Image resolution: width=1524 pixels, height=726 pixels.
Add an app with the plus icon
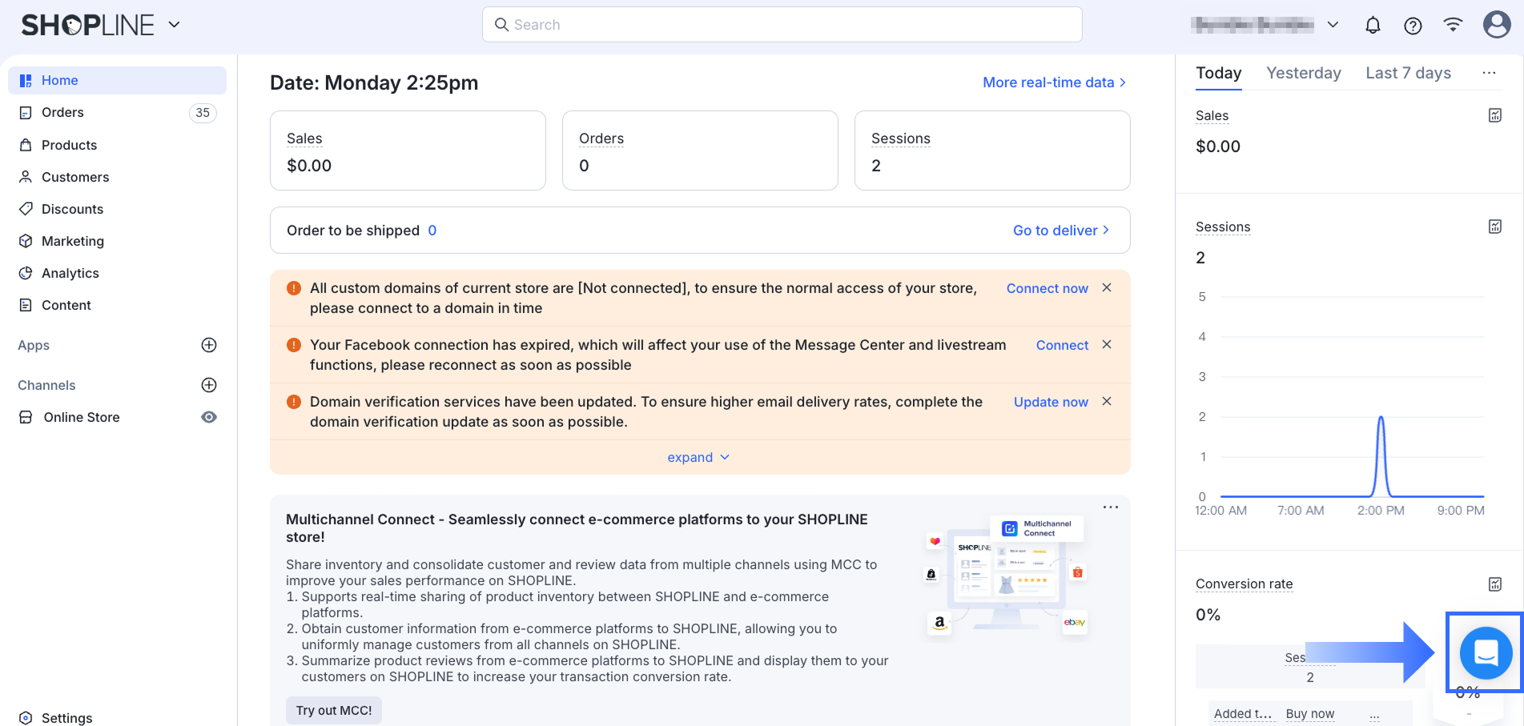(209, 345)
